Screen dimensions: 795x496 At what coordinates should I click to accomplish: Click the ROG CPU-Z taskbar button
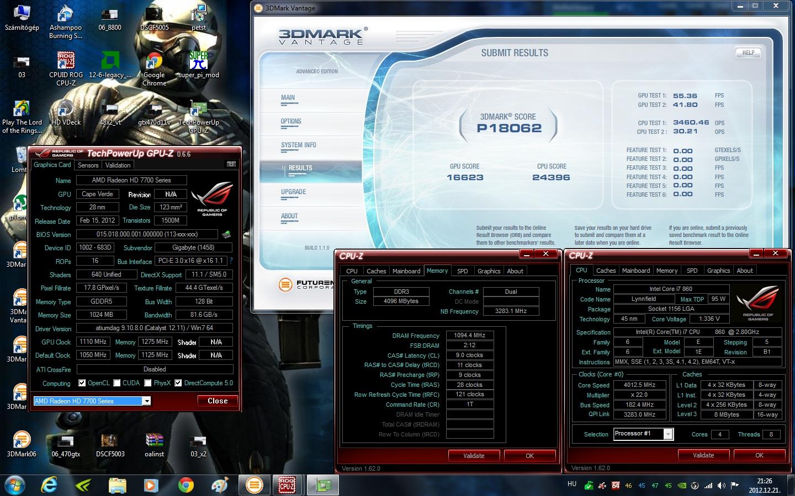(287, 485)
